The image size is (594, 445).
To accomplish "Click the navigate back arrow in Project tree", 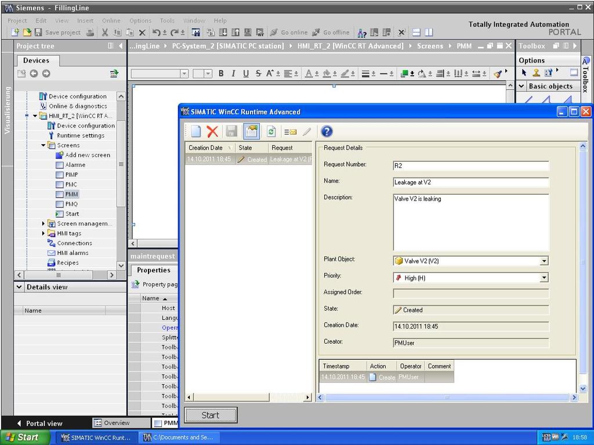I will coord(34,74).
